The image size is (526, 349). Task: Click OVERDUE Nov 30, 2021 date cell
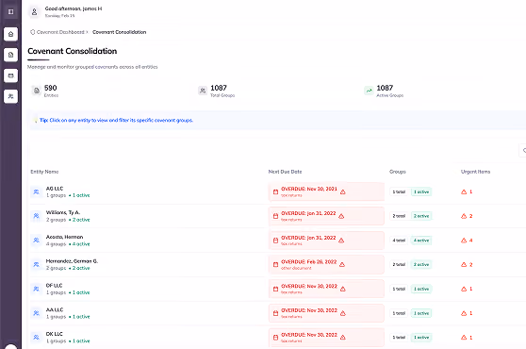coord(326,192)
